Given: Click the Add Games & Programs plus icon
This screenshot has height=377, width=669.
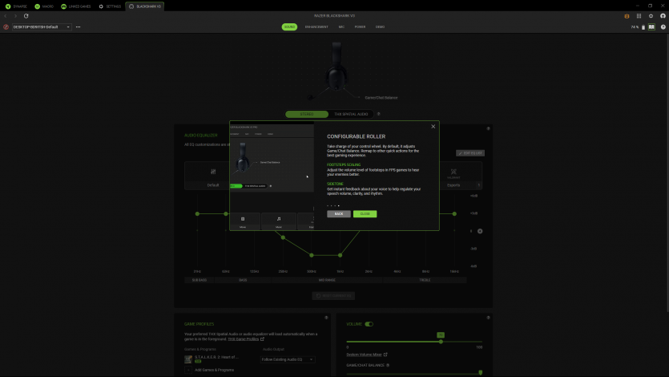Looking at the screenshot, I should (x=188, y=369).
